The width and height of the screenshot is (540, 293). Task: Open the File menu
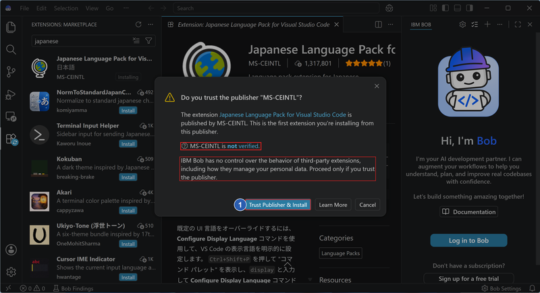pos(24,8)
